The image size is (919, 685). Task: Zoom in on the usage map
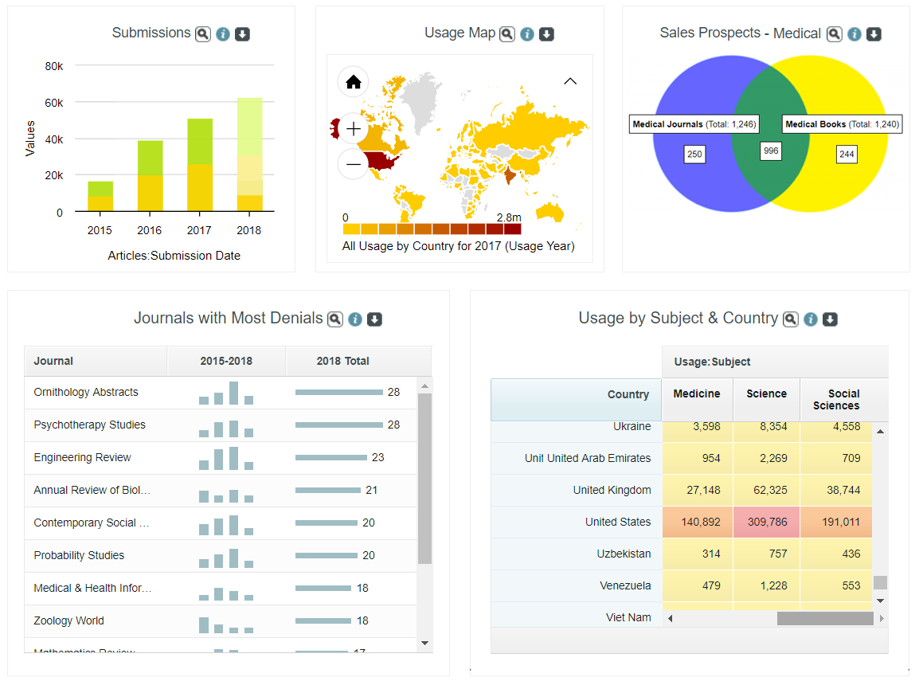pyautogui.click(x=354, y=128)
